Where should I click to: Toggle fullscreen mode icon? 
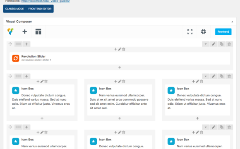pyautogui.click(x=190, y=32)
